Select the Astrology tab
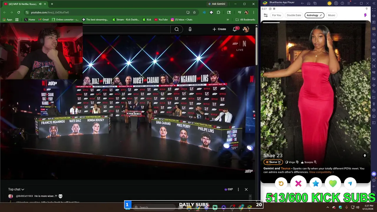 pyautogui.click(x=314, y=15)
